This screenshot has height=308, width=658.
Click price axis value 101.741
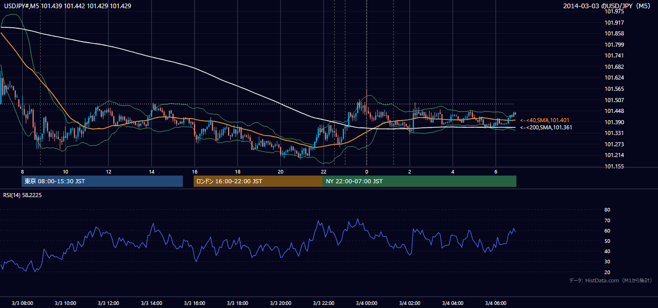614,55
